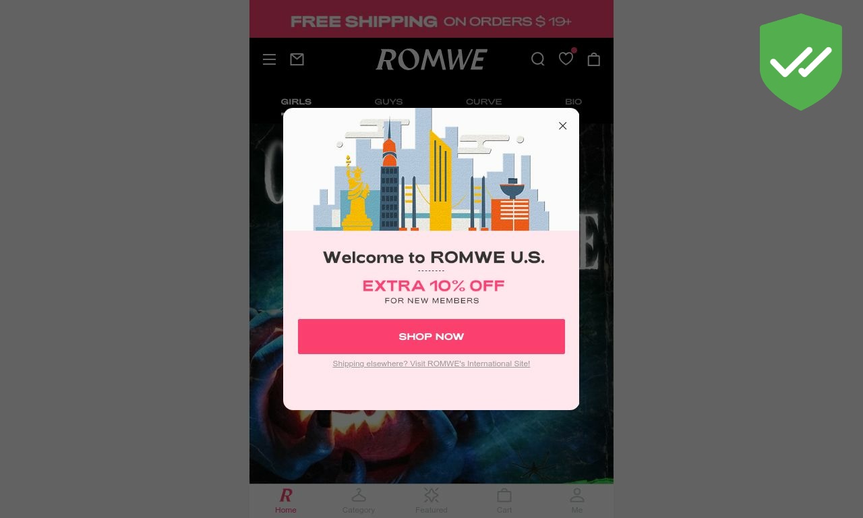Image resolution: width=863 pixels, height=518 pixels.
Task: Click the FREE SHIPPING promo banner
Action: pyautogui.click(x=431, y=19)
